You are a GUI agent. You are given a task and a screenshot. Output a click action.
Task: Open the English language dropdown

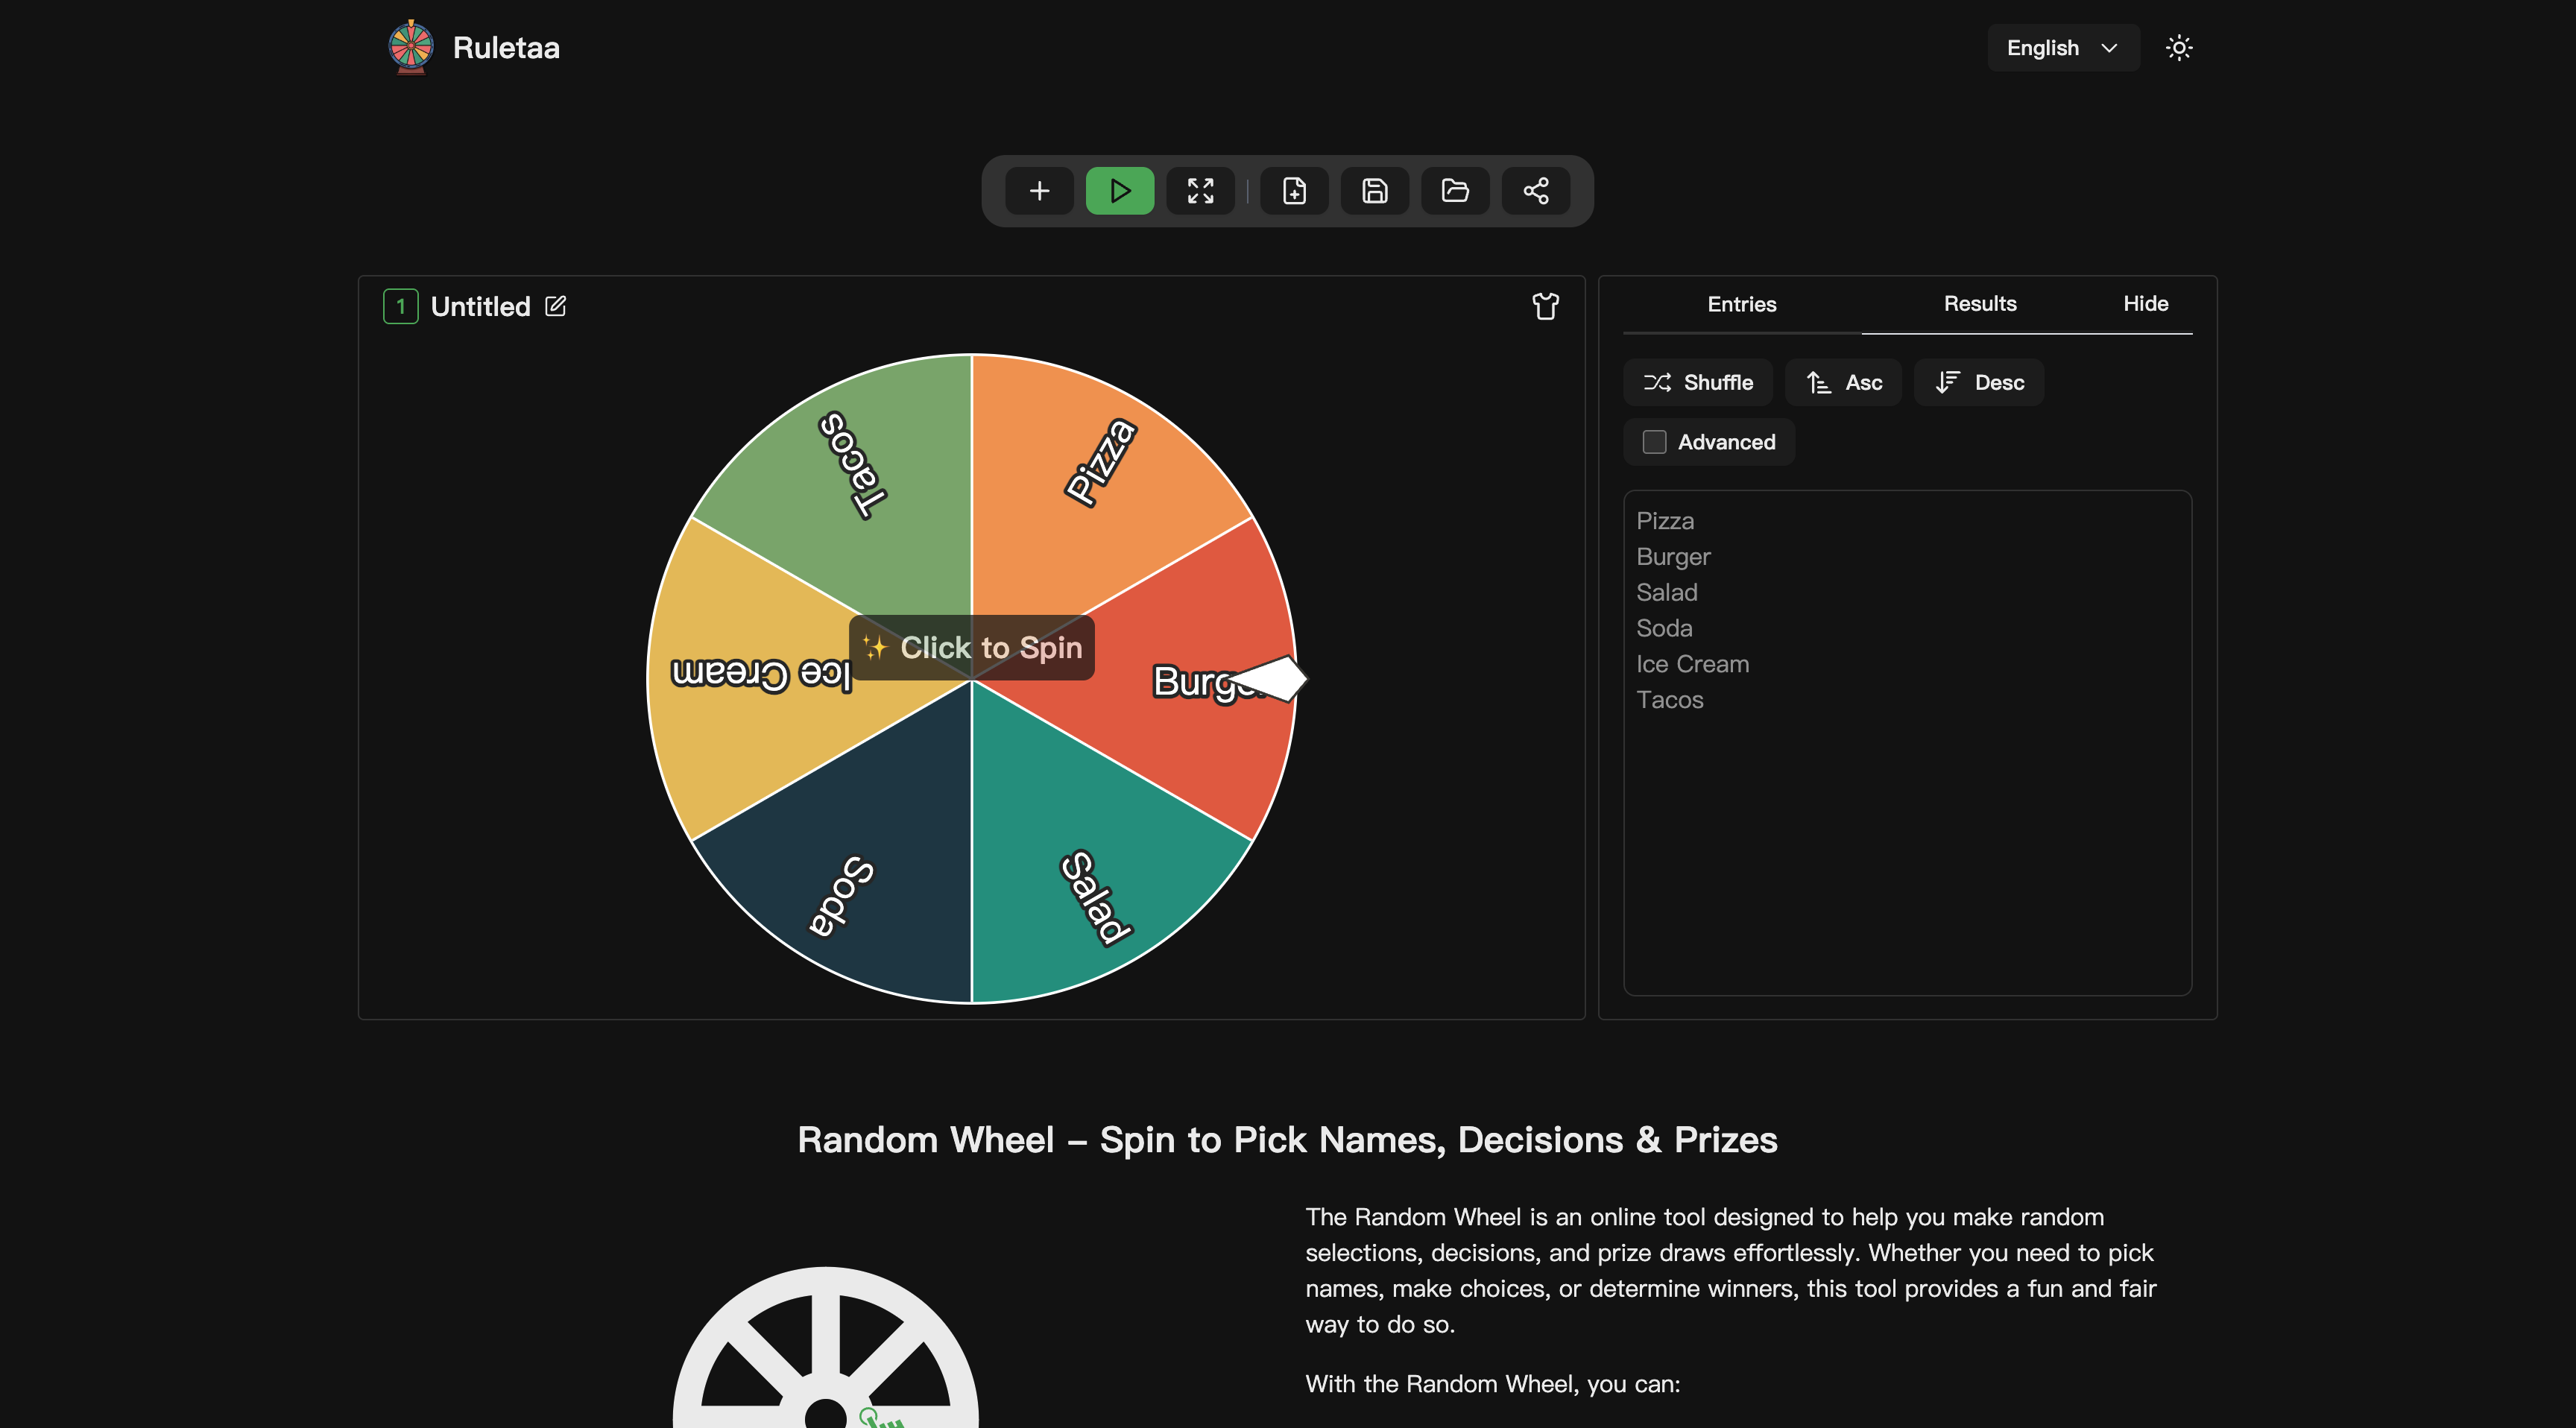[x=2063, y=48]
